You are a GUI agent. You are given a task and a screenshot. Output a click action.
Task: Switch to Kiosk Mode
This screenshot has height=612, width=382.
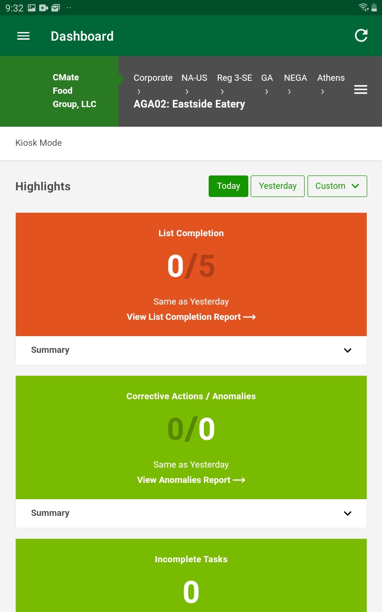tap(38, 142)
